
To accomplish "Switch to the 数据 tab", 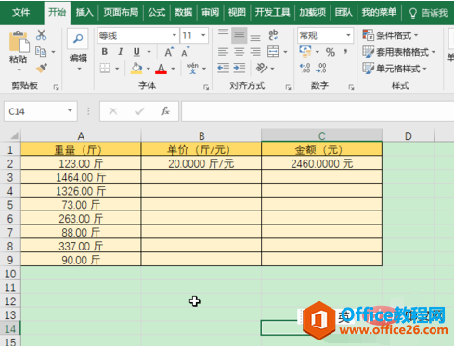I will point(183,12).
